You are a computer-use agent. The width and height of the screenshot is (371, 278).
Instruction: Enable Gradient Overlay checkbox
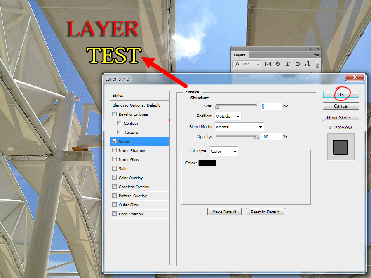point(114,186)
